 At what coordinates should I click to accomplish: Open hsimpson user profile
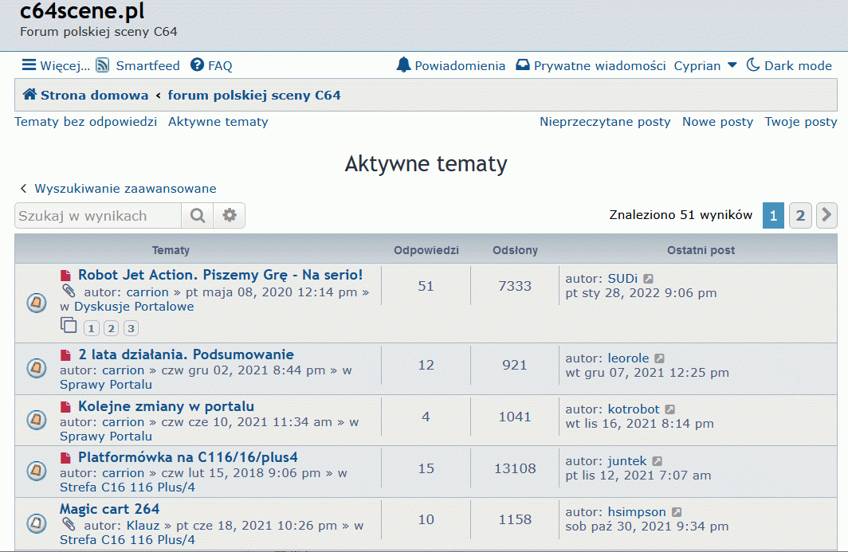point(637,512)
